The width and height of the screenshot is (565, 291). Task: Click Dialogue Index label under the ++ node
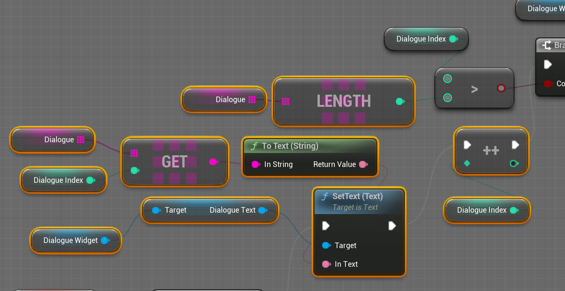point(482,210)
